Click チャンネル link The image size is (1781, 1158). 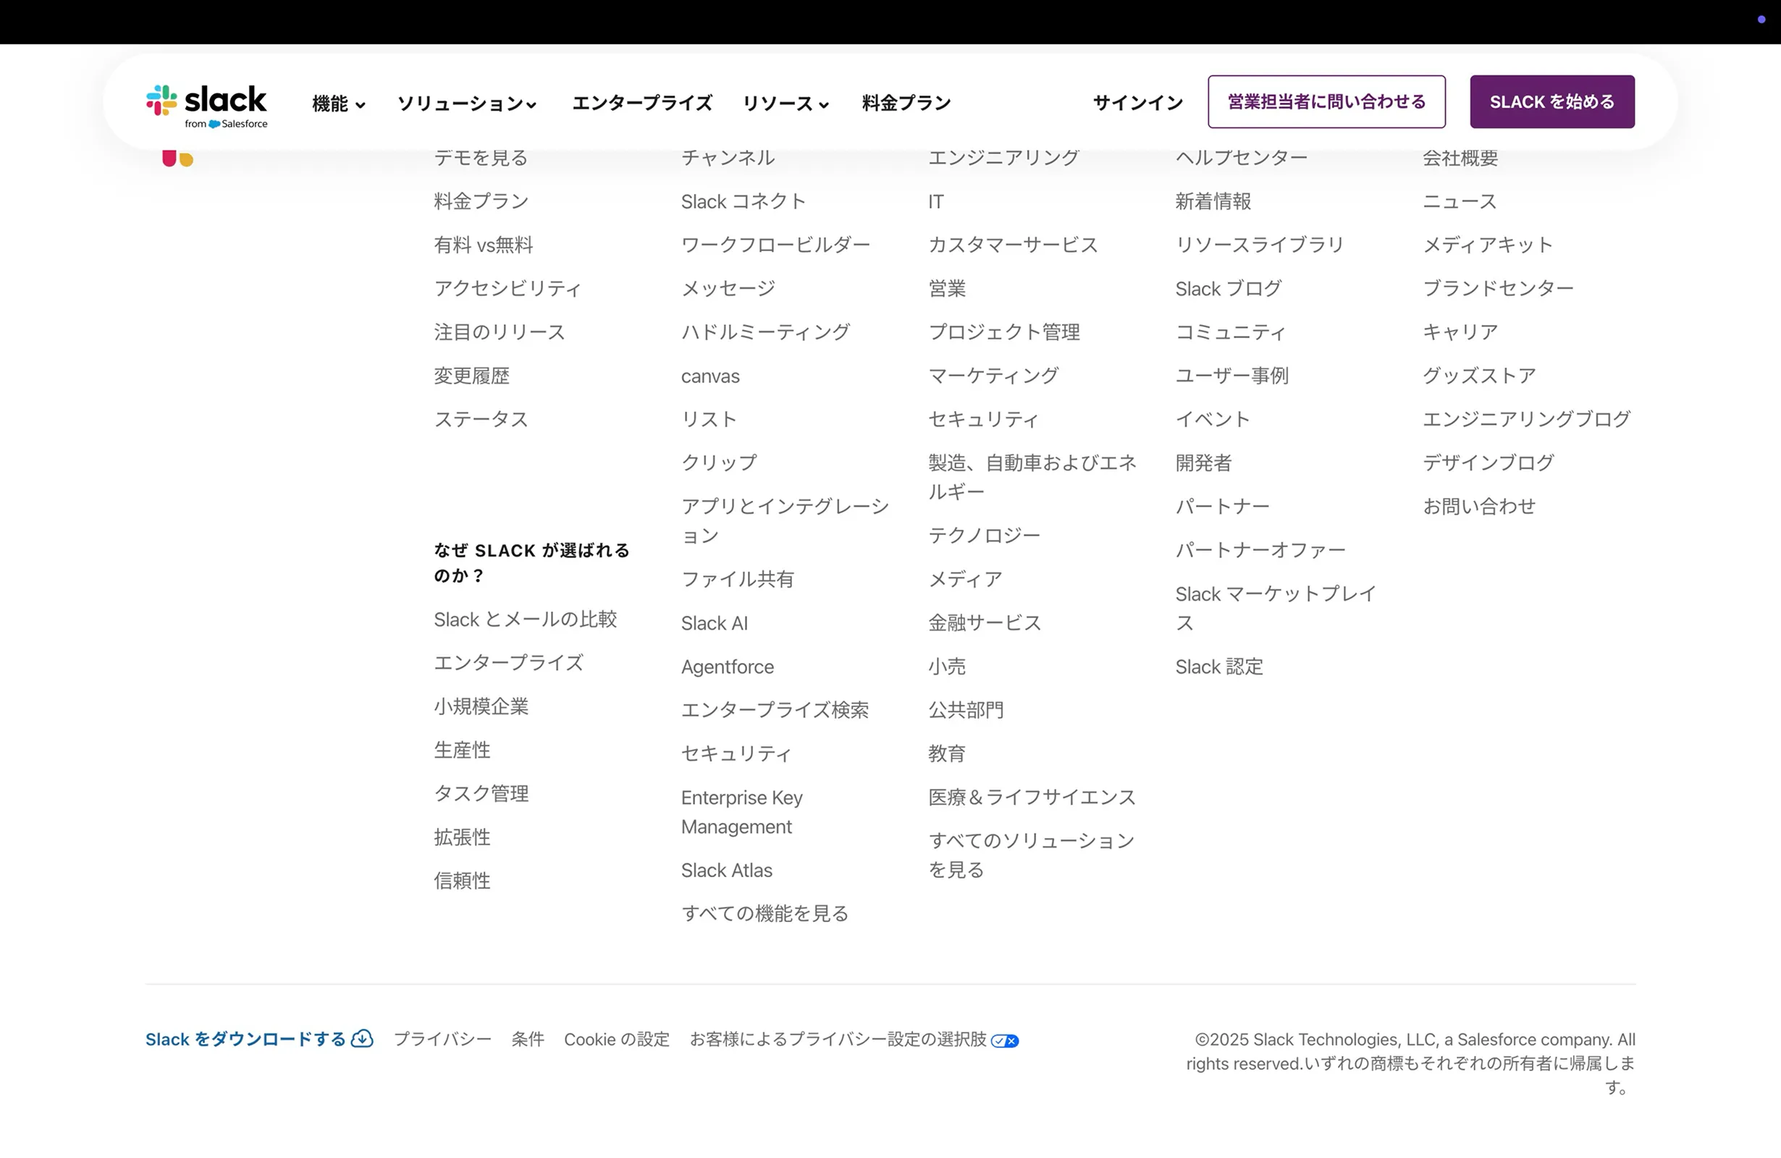pyautogui.click(x=728, y=158)
